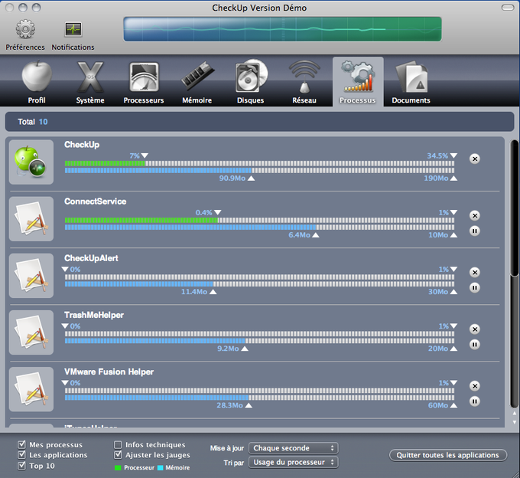Click the TrashMeHelper application icon
The height and width of the screenshot is (478, 520).
(31, 332)
